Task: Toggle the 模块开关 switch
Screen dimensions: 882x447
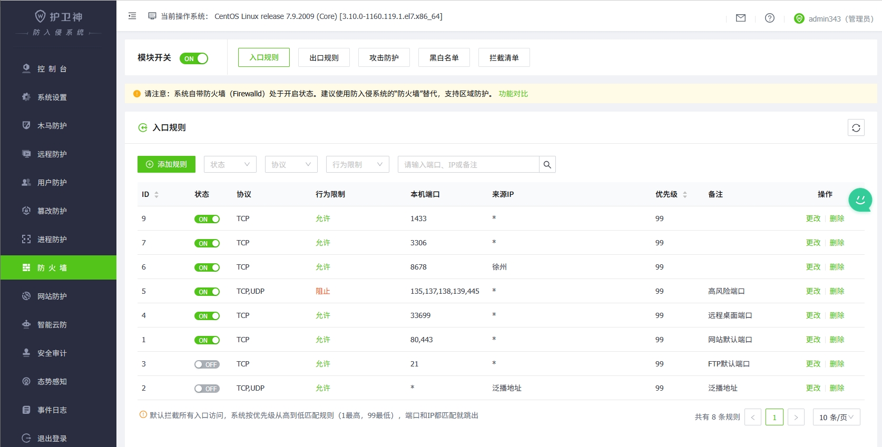Action: (x=194, y=58)
